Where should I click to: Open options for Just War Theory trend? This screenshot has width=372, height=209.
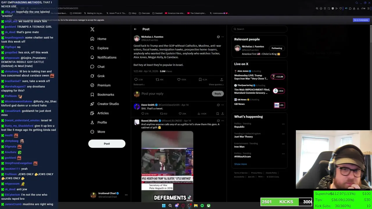coord(283,134)
